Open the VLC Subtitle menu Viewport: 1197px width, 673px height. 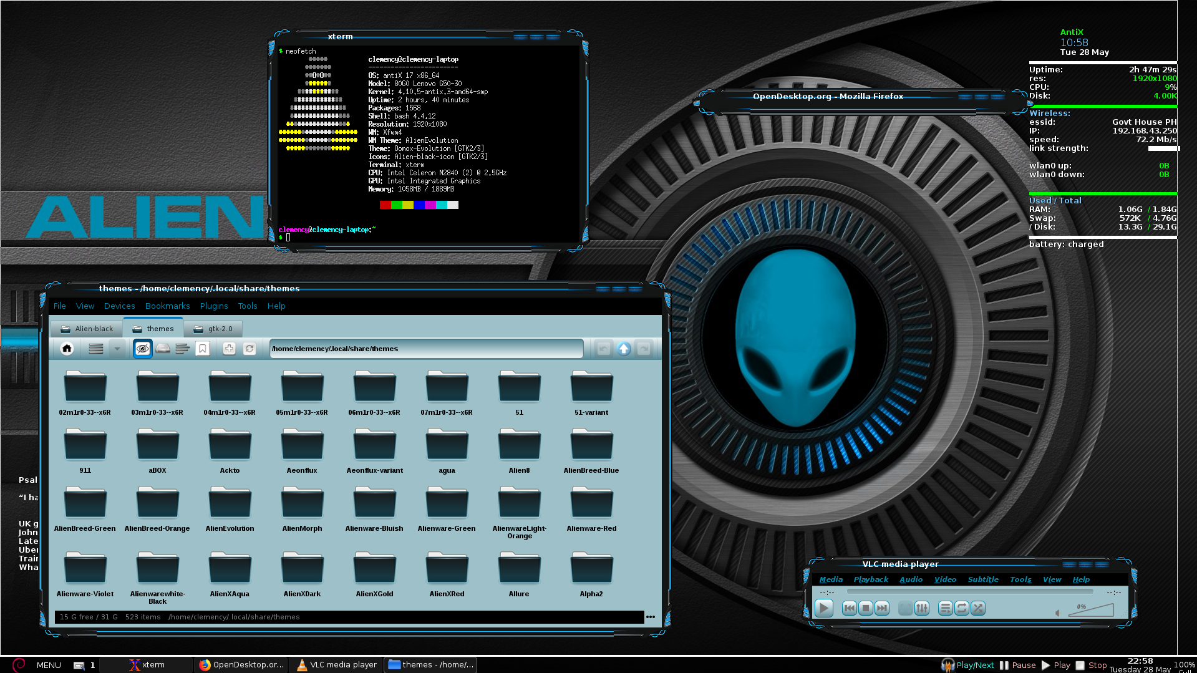pyautogui.click(x=983, y=579)
